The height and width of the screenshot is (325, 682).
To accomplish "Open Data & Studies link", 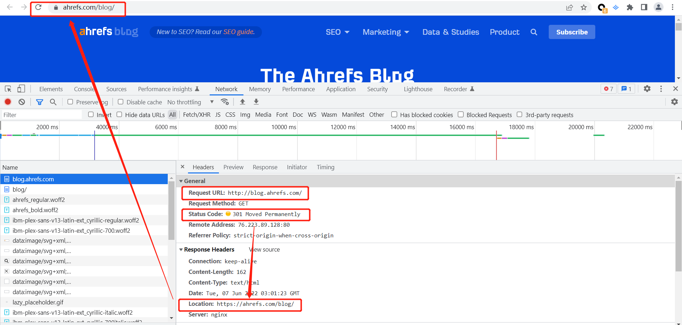I will [x=451, y=32].
